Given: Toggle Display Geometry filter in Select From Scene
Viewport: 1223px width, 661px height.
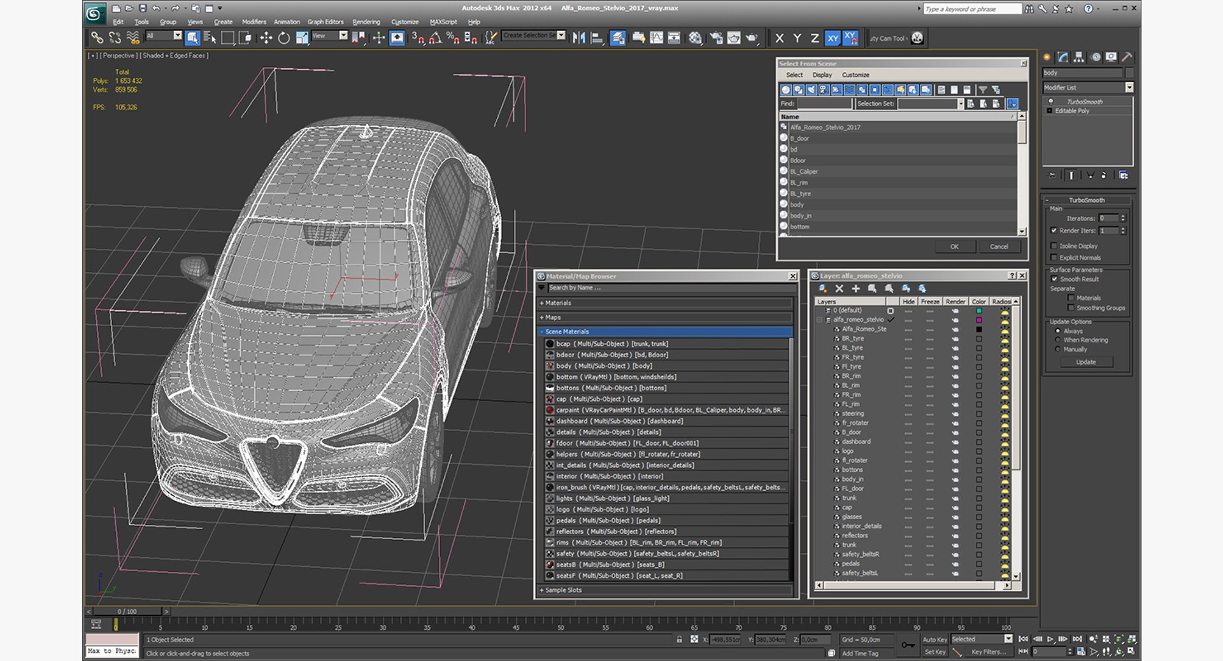Looking at the screenshot, I should pos(785,90).
